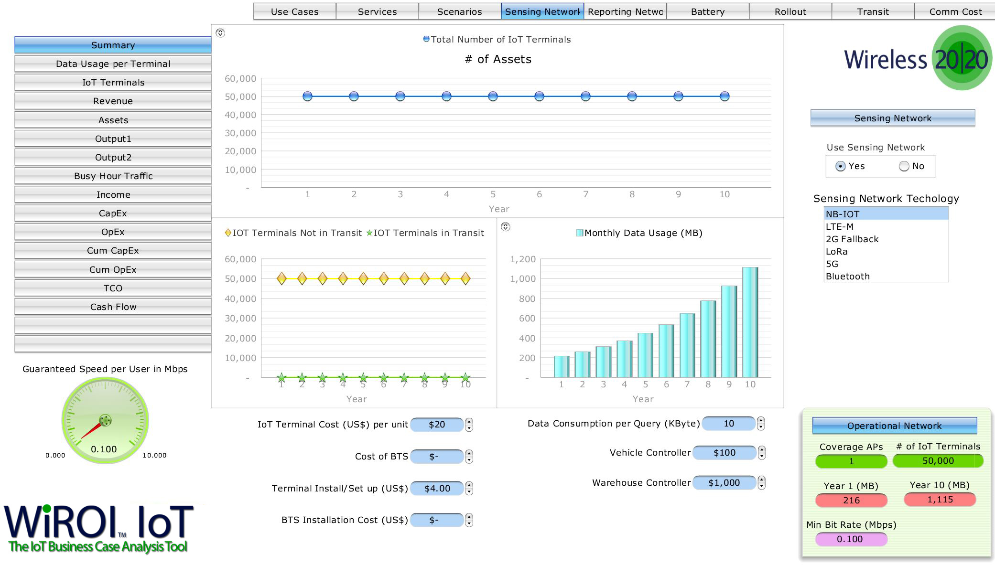Image resolution: width=995 pixels, height=565 pixels.
Task: Switch to the Use Cases tab
Action: [x=294, y=11]
